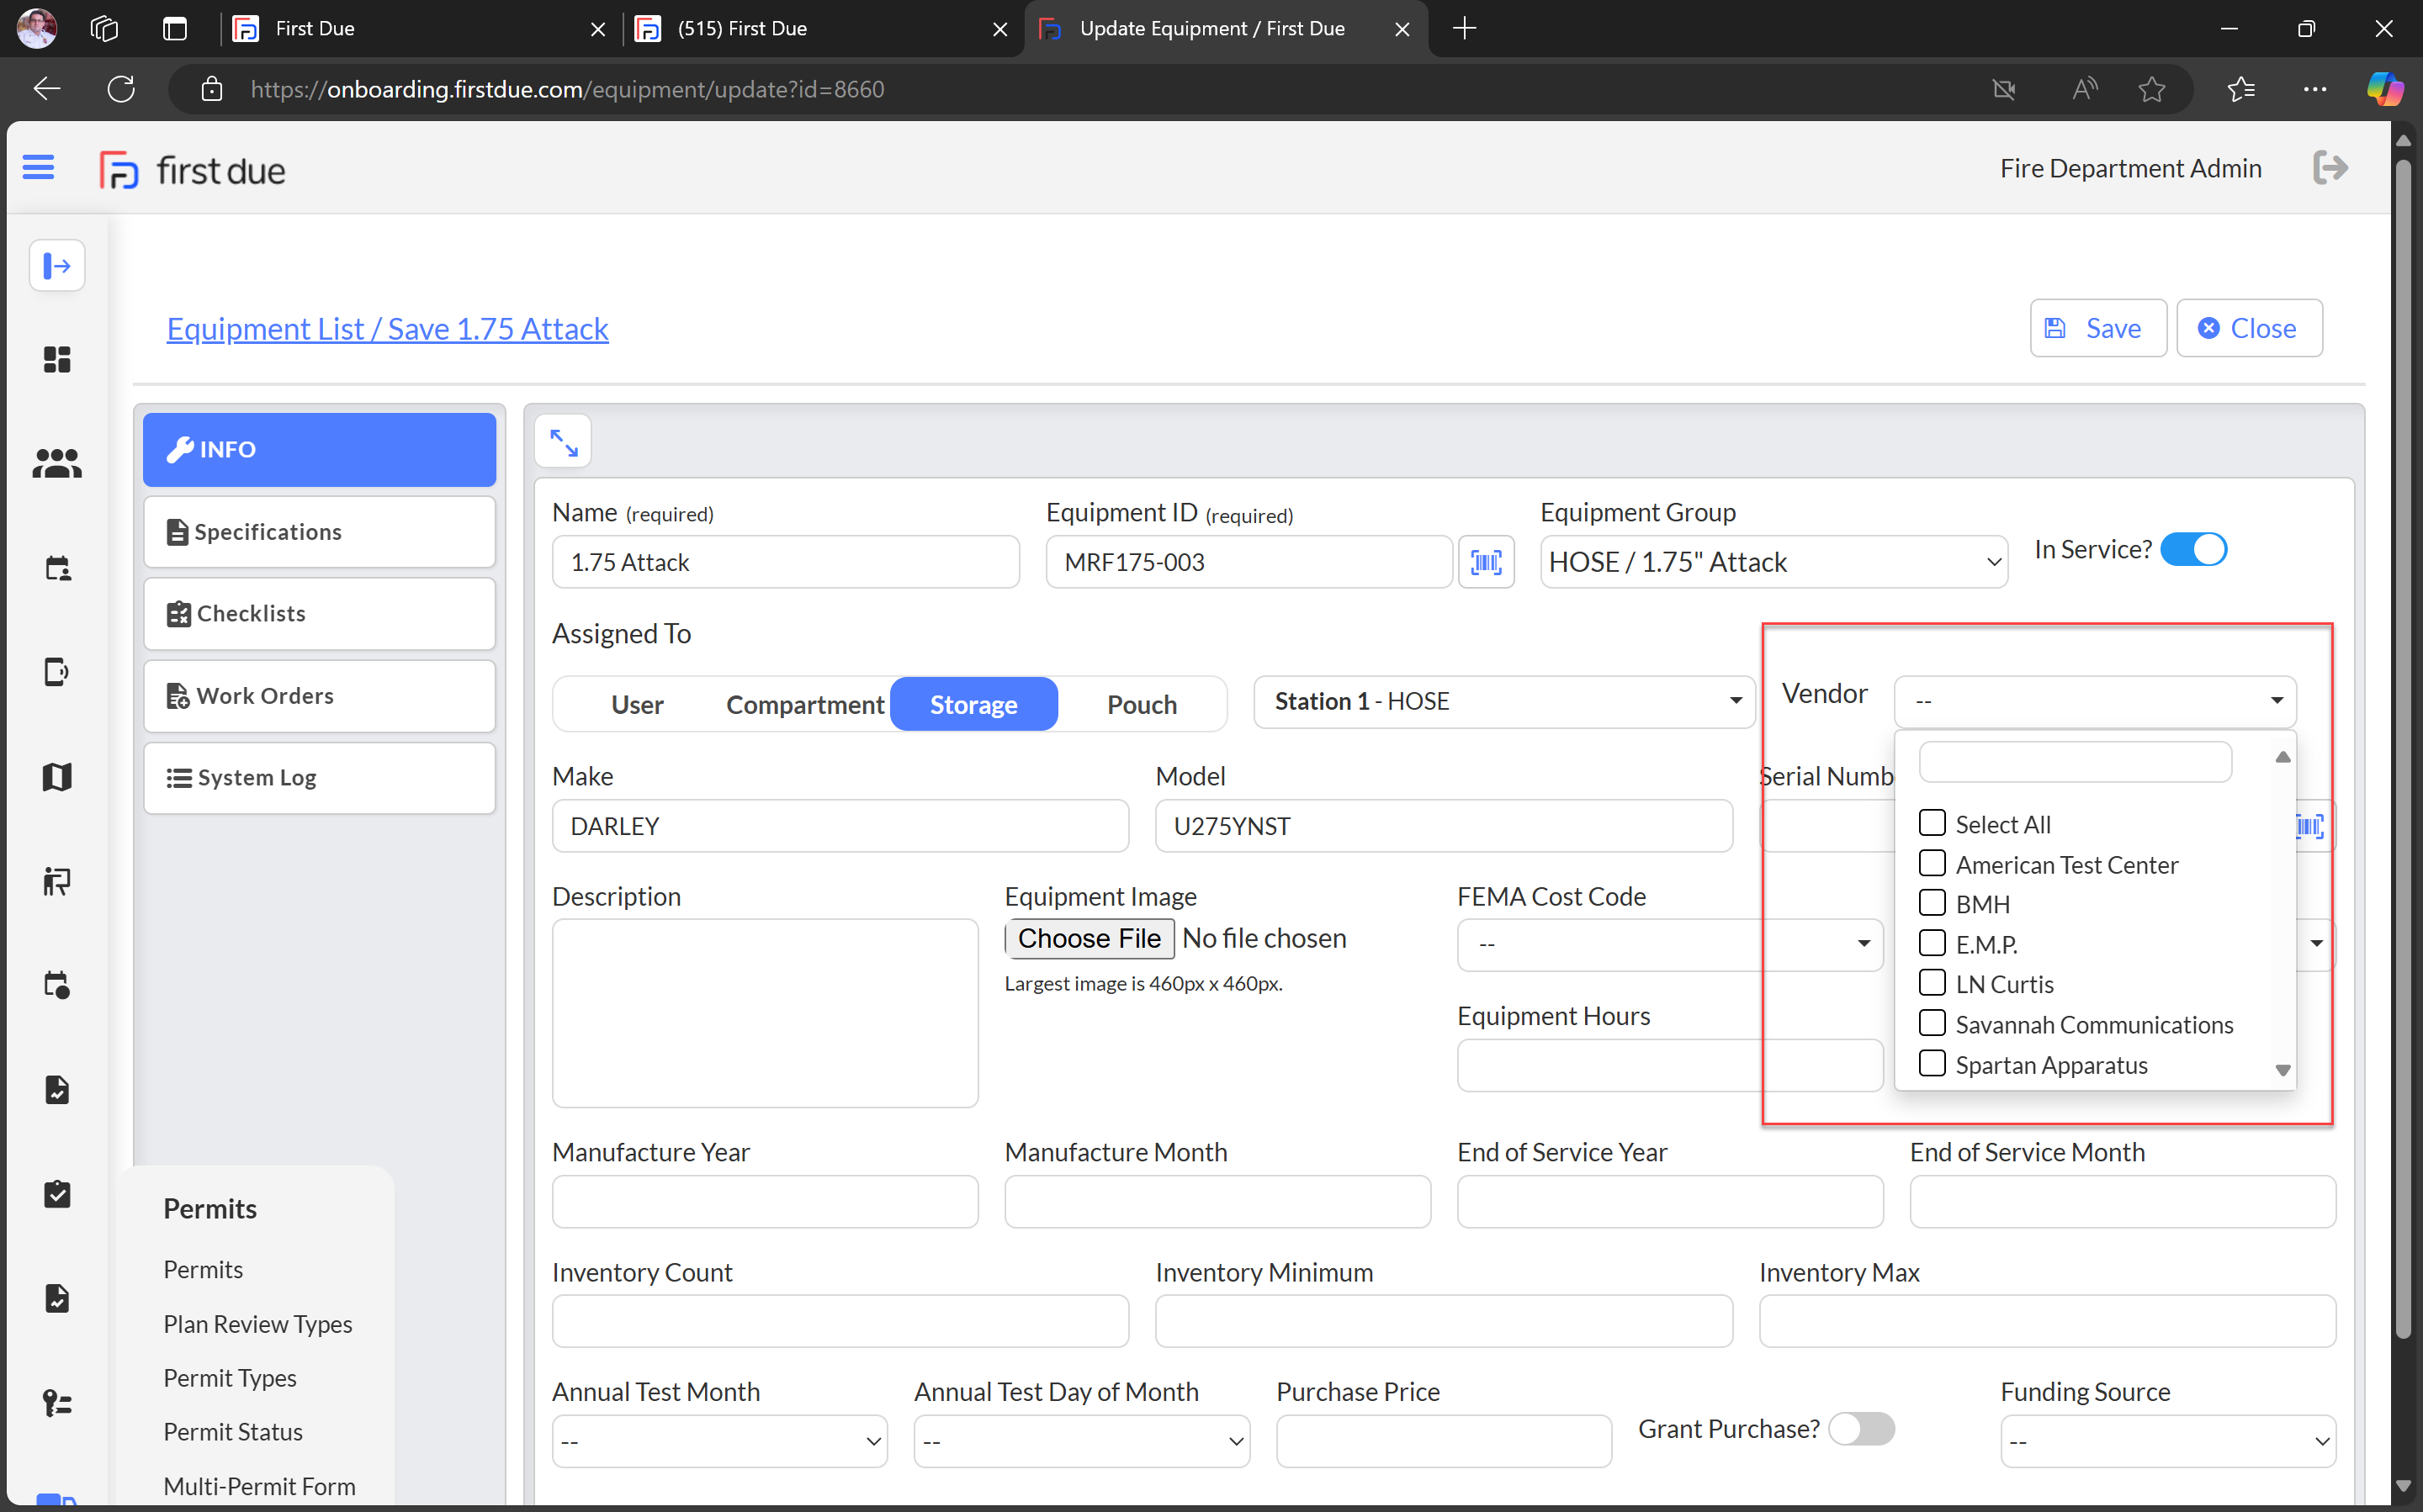Viewport: 2423px width, 1512px height.
Task: Open the map icon in sidebar
Action: [57, 777]
